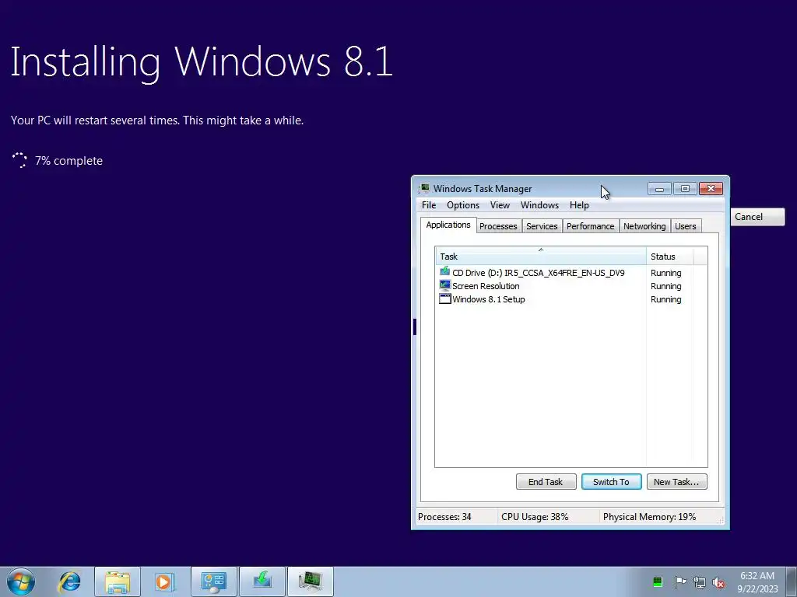Click the muted volume speaker tray icon
The image size is (797, 597).
point(718,582)
